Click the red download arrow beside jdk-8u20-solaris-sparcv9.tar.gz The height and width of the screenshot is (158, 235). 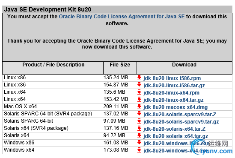pyautogui.click(x=140, y=121)
